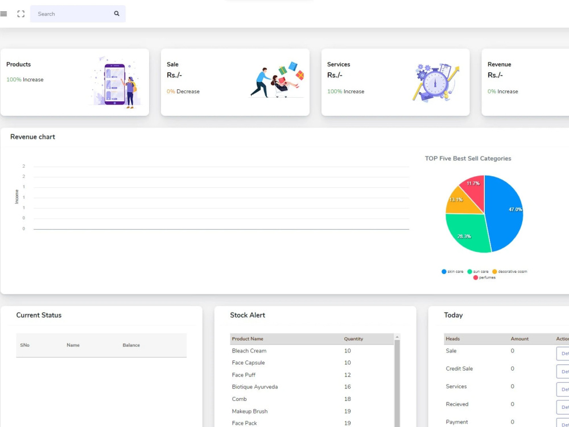
Task: Click the Products card title
Action: [x=19, y=64]
